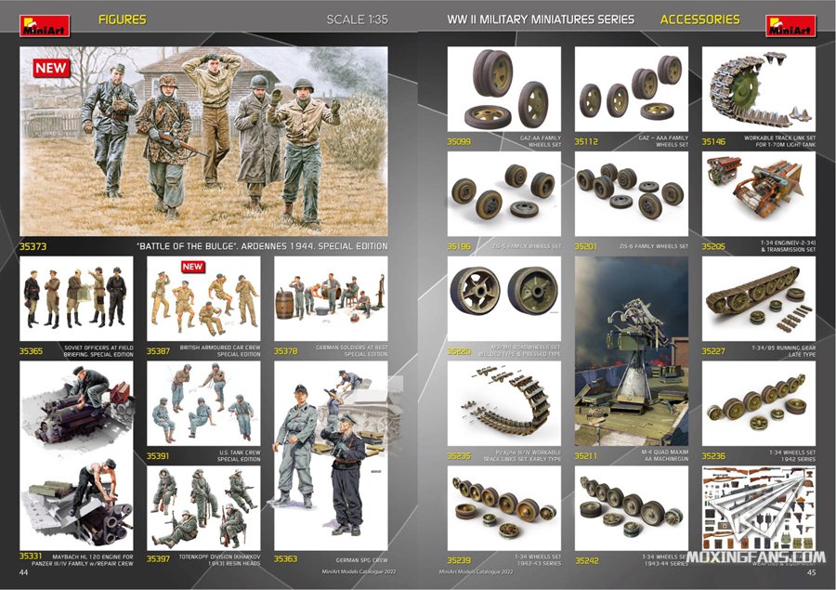Click product number 35196
This screenshot has width=836, height=590.
(459, 246)
